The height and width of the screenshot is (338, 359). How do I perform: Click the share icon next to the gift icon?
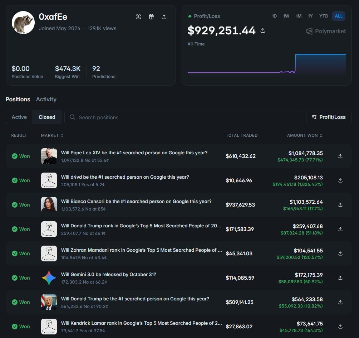point(164,17)
